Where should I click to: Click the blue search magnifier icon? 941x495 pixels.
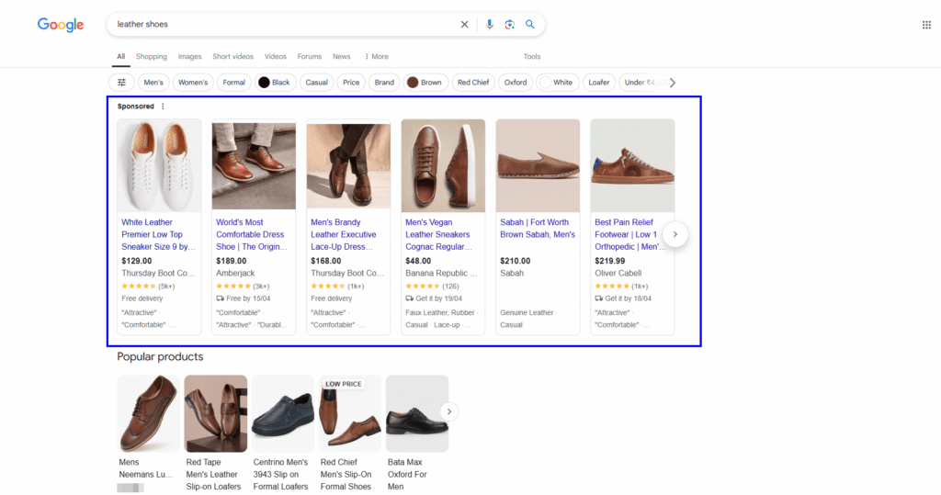(530, 25)
